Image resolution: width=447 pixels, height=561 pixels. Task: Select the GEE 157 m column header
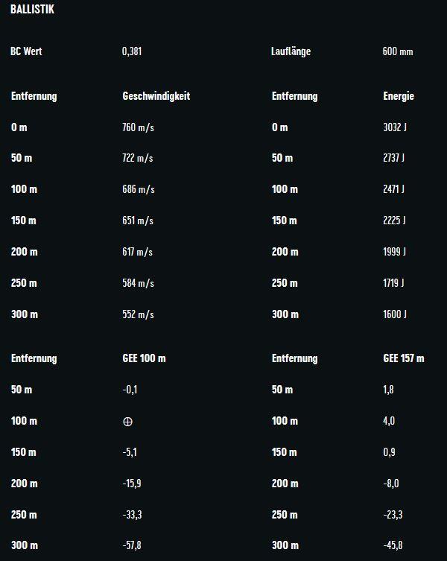403,358
